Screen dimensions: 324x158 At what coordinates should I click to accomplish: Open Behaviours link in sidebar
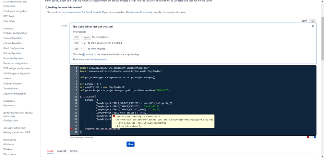(9, 106)
